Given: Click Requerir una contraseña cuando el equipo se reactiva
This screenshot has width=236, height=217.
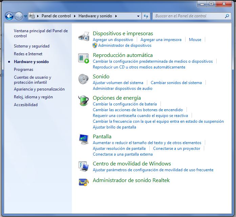Looking at the screenshot, I should 140,116.
